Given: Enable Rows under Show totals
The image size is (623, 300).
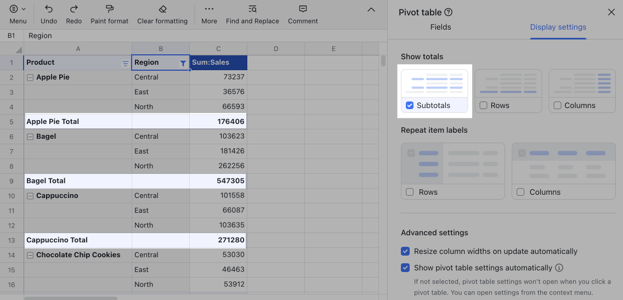Looking at the screenshot, I should click(483, 105).
